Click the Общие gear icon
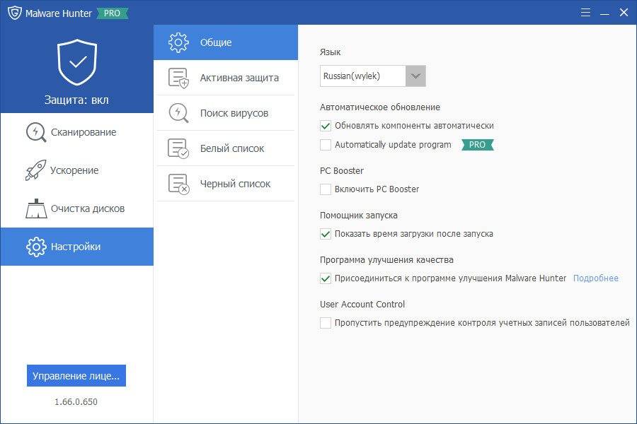 coord(178,42)
